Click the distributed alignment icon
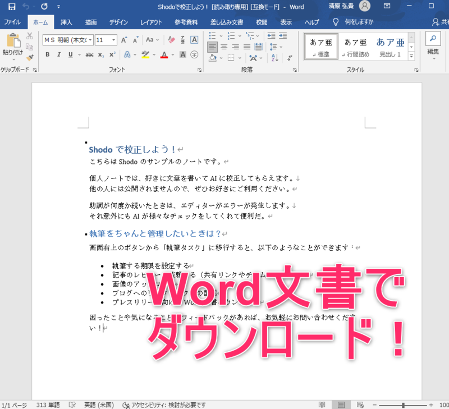 tap(259, 47)
